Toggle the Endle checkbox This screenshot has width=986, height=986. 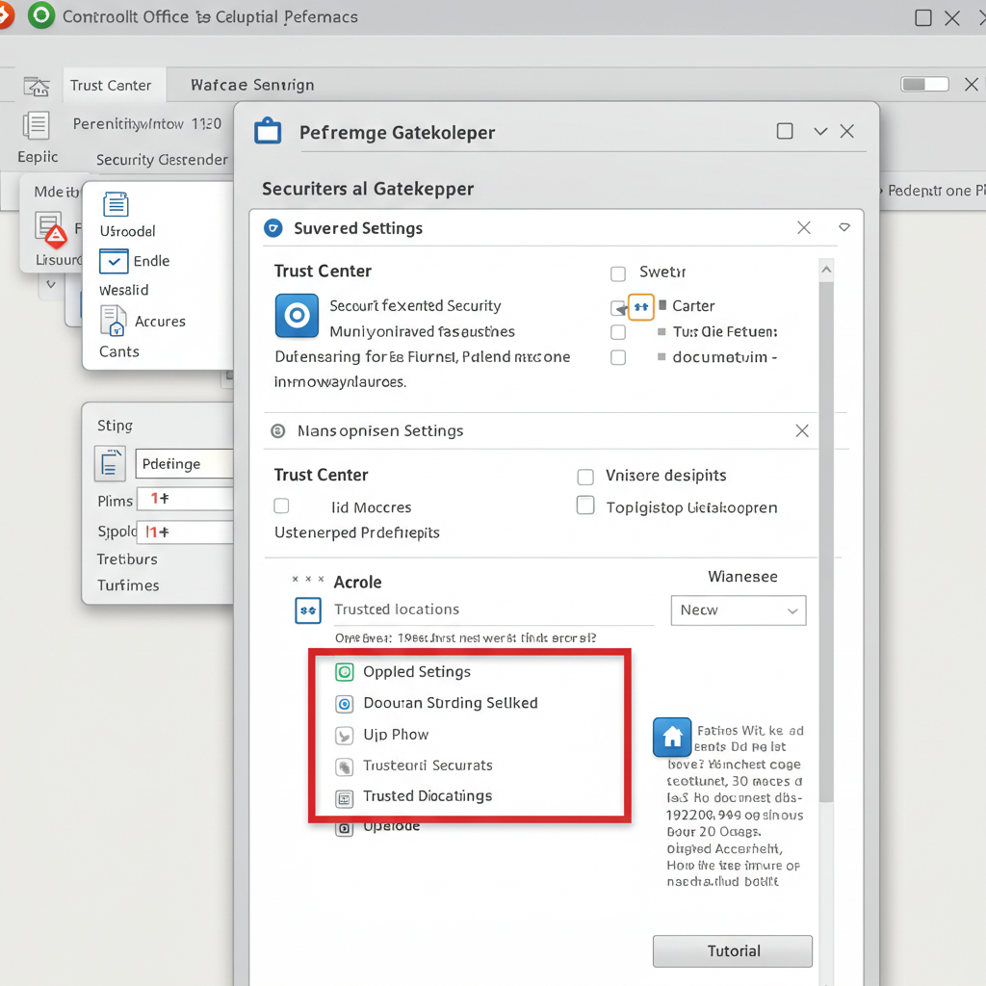(x=114, y=261)
